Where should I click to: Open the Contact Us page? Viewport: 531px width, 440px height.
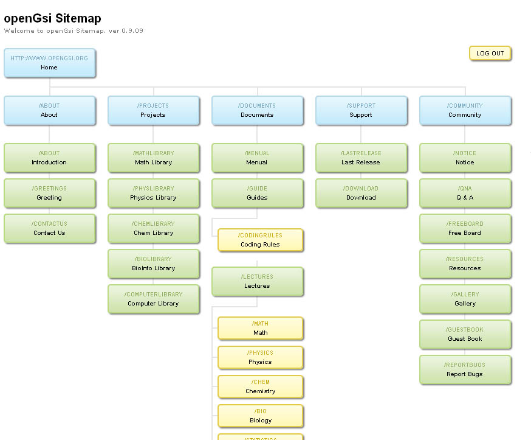(50, 228)
